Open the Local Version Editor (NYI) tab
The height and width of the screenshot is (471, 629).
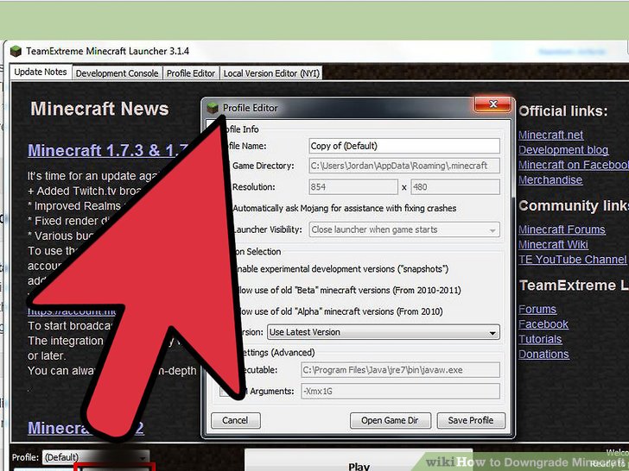click(x=271, y=73)
